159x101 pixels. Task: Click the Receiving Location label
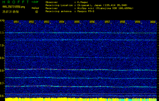(x=59, y=5)
